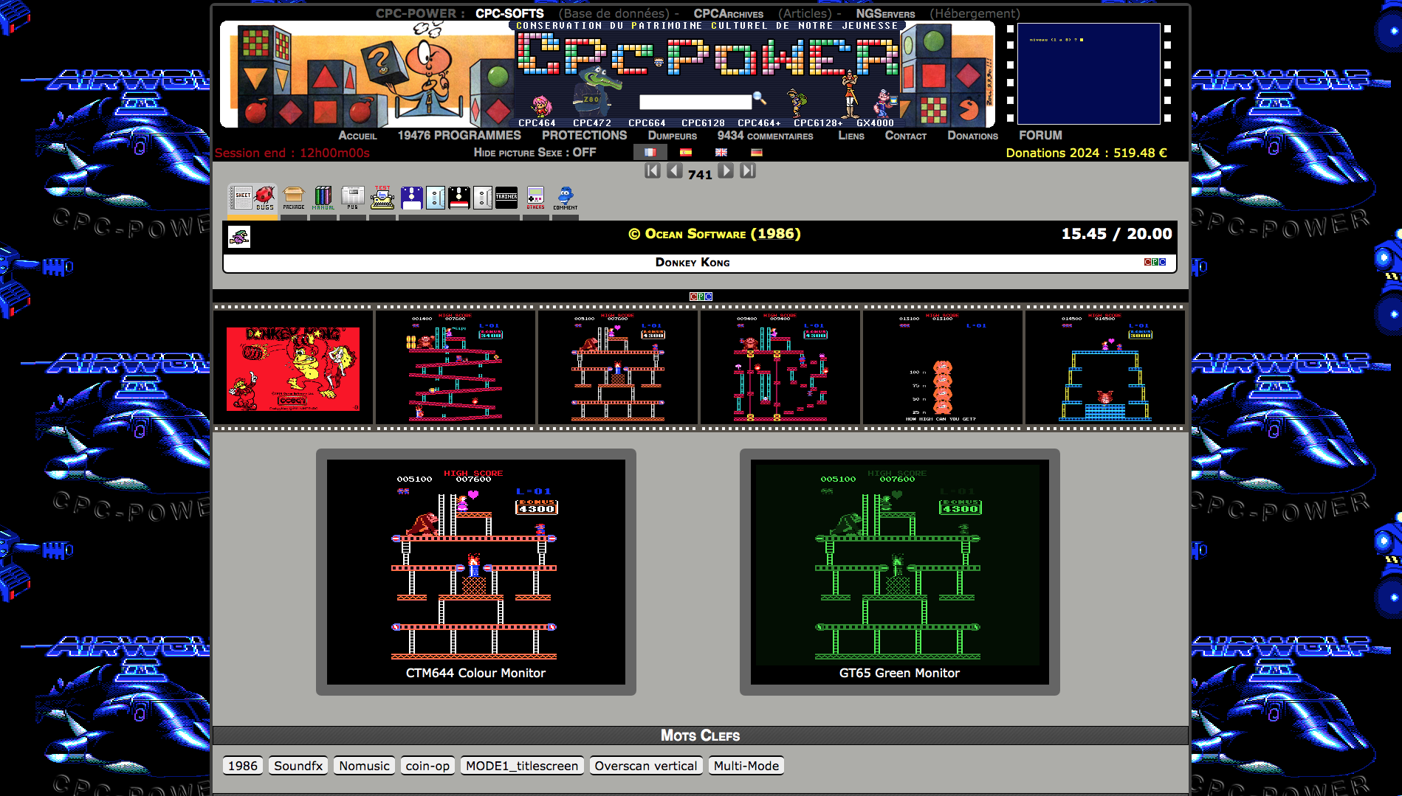Open the Comment blue genie icon
1402x796 pixels.
[566, 198]
